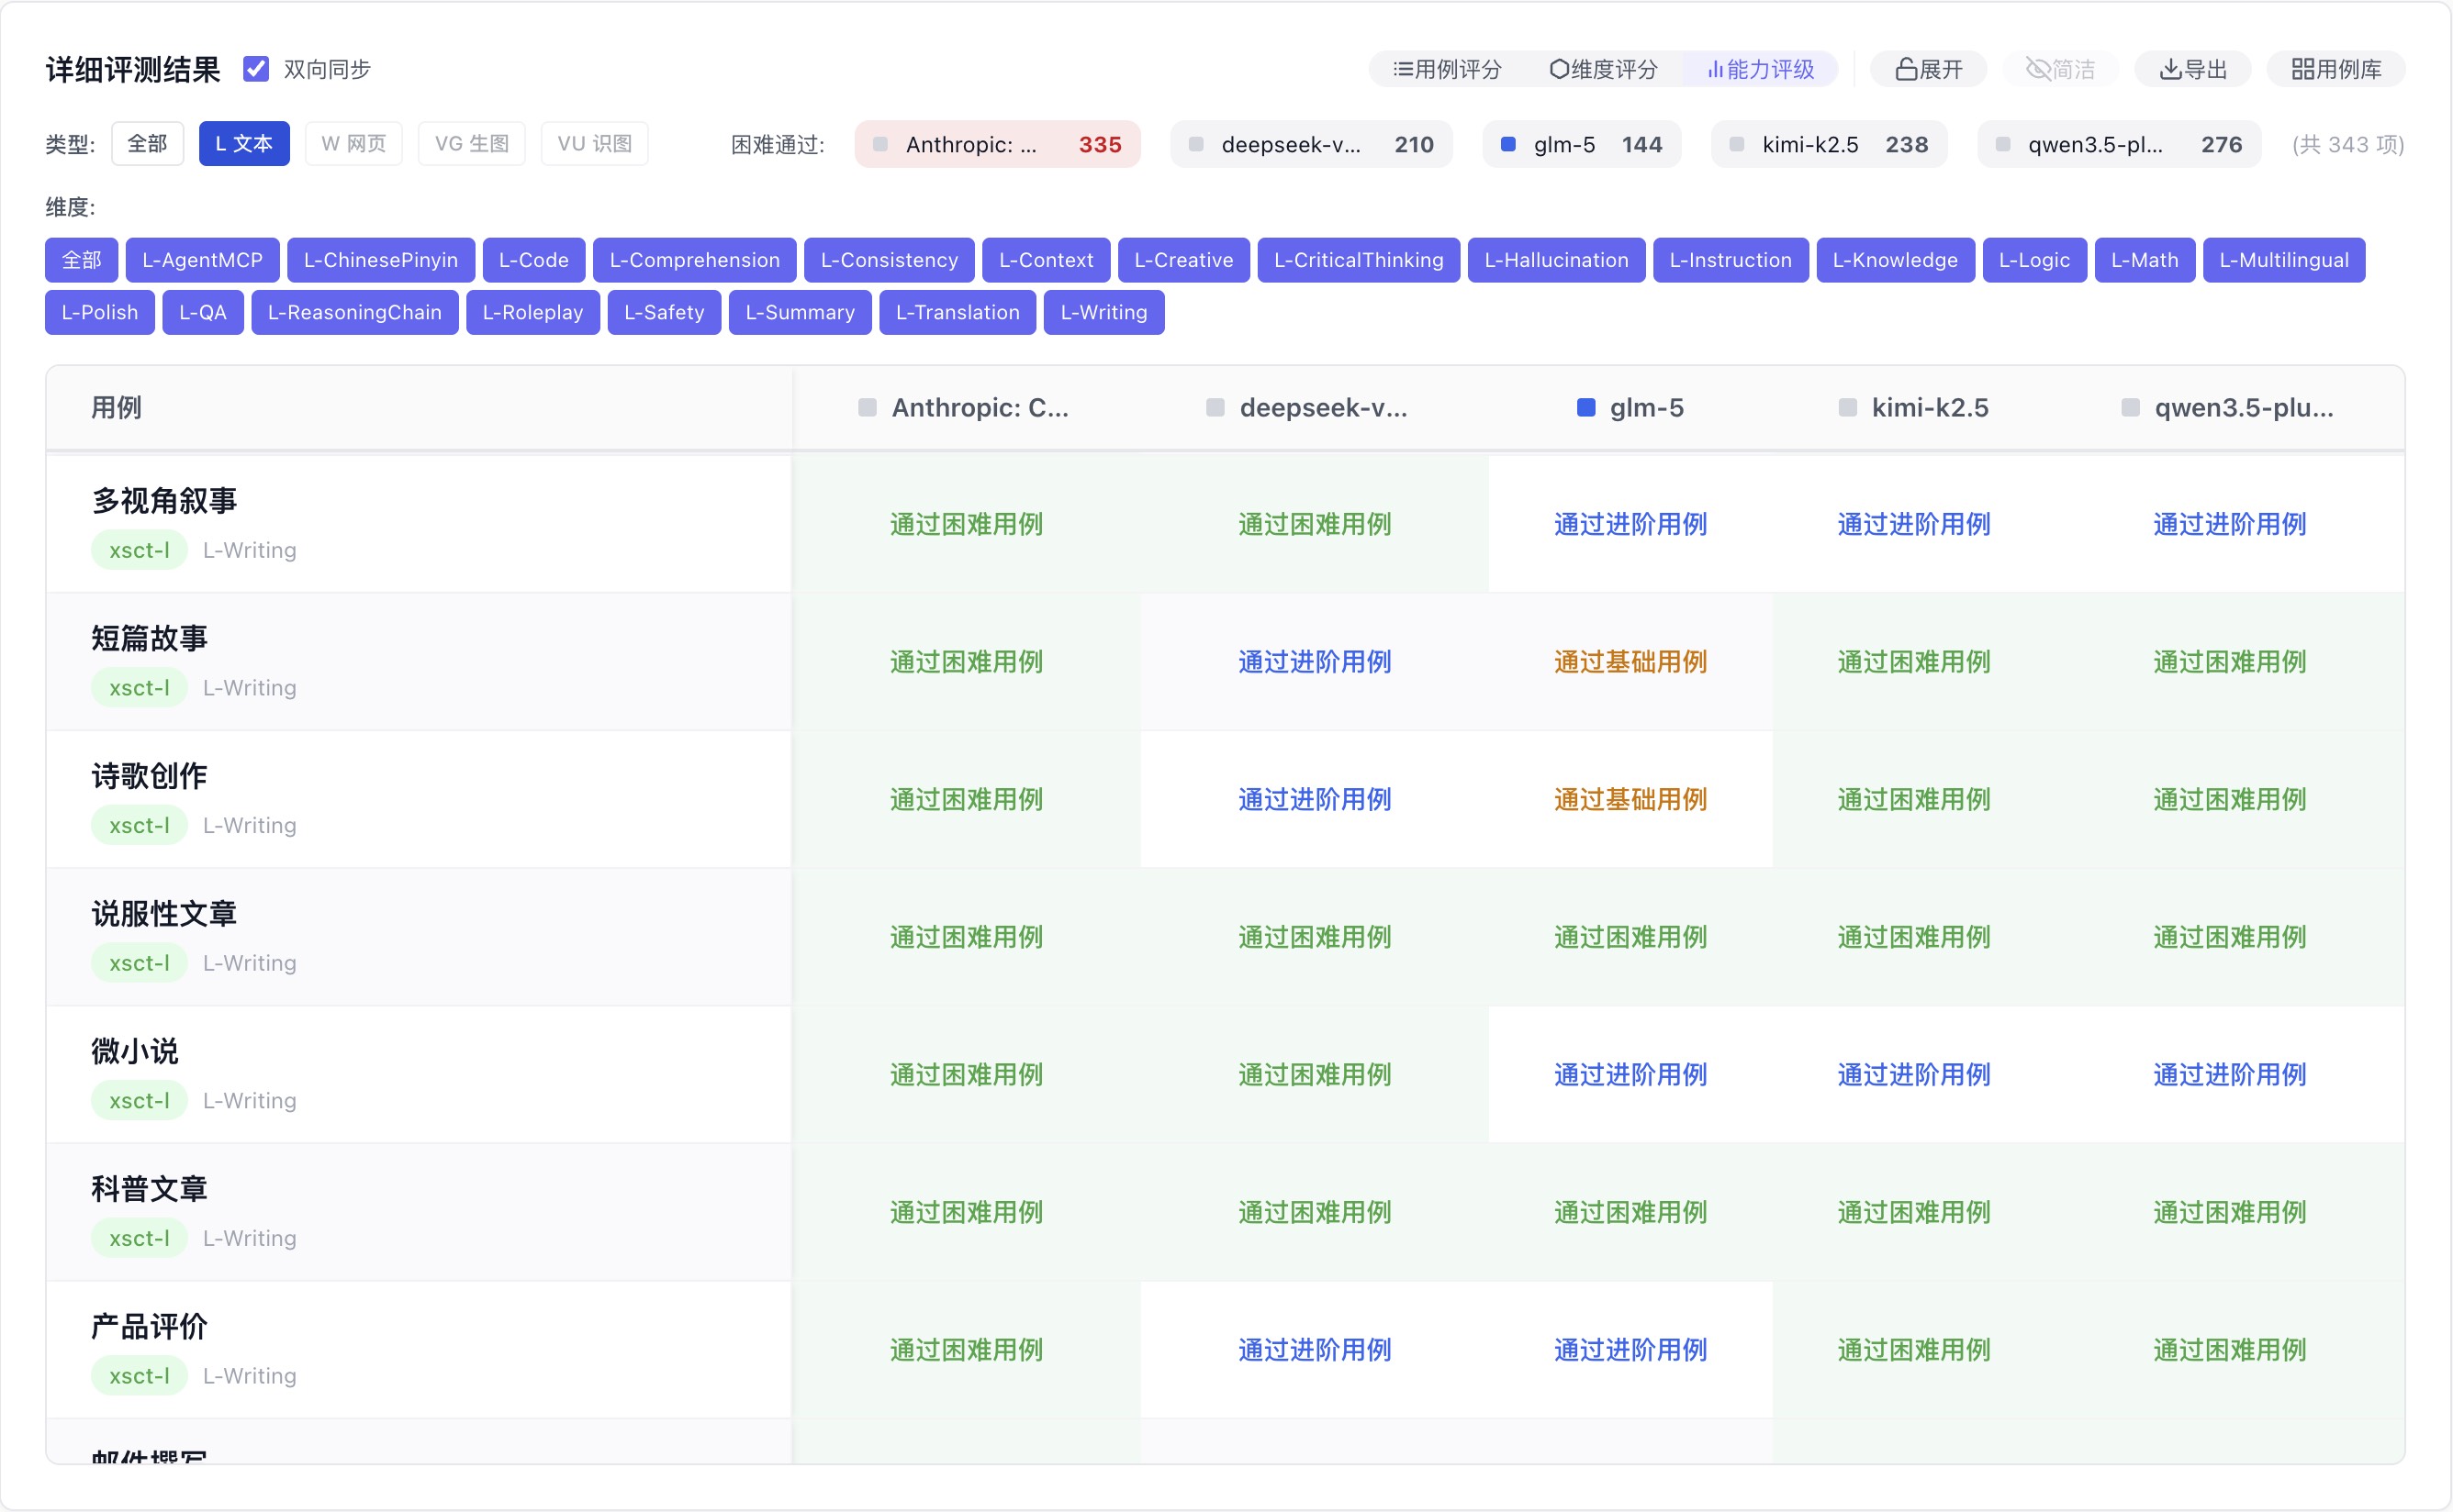Click the glm-5 blue square in table header

pos(1585,408)
